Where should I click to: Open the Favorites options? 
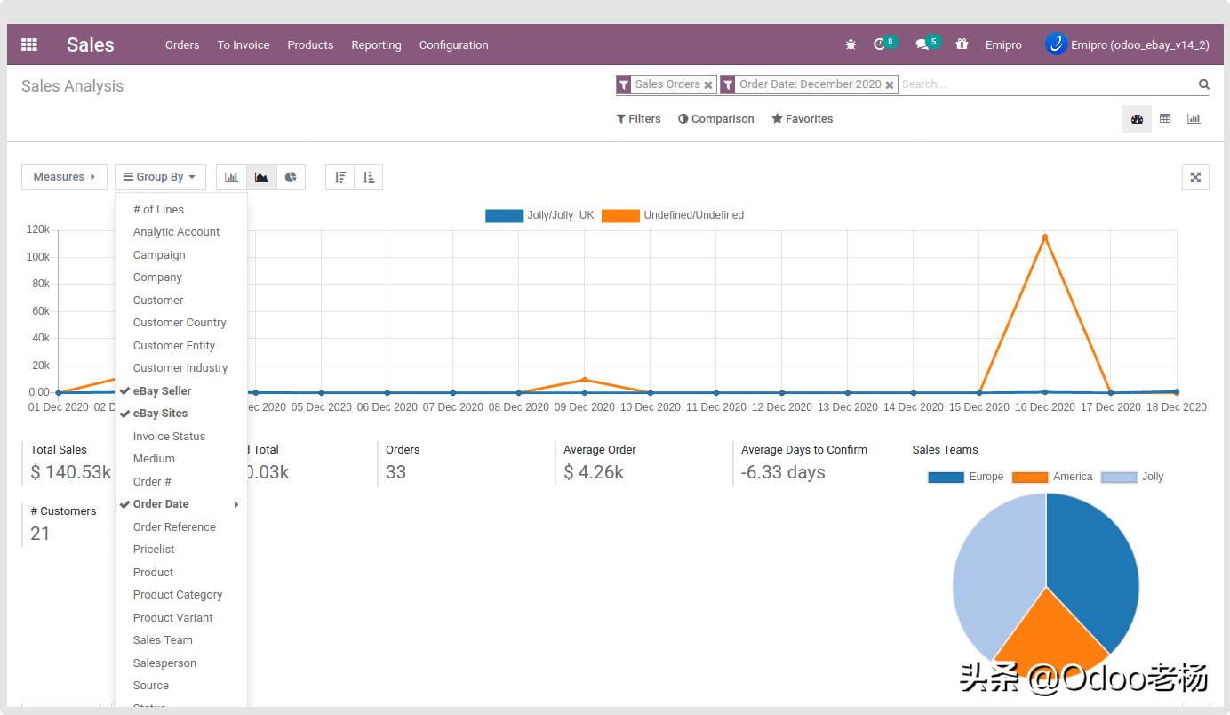click(x=803, y=119)
